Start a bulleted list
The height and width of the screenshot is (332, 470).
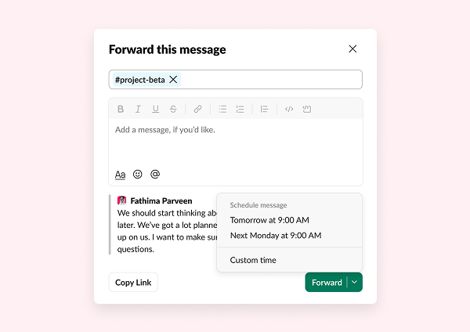pyautogui.click(x=222, y=109)
